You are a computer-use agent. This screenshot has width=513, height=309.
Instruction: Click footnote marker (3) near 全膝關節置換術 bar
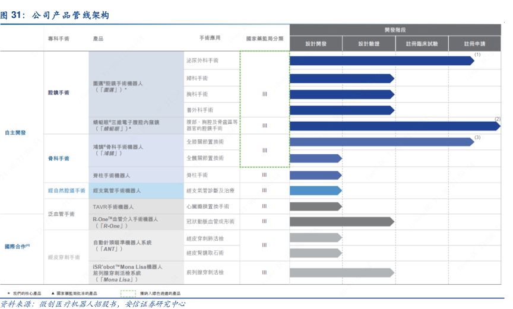477,138
